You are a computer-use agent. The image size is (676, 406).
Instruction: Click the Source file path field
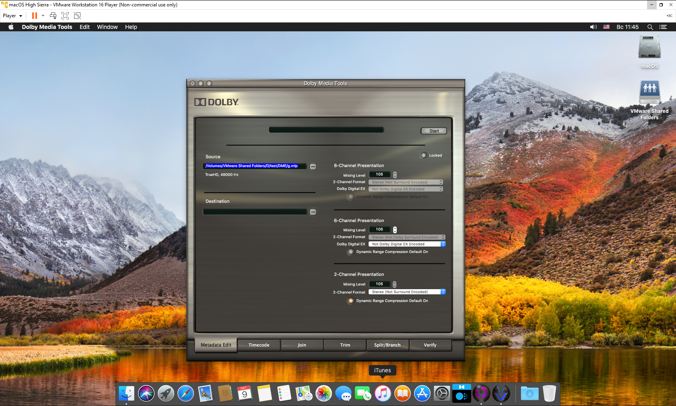(x=255, y=166)
